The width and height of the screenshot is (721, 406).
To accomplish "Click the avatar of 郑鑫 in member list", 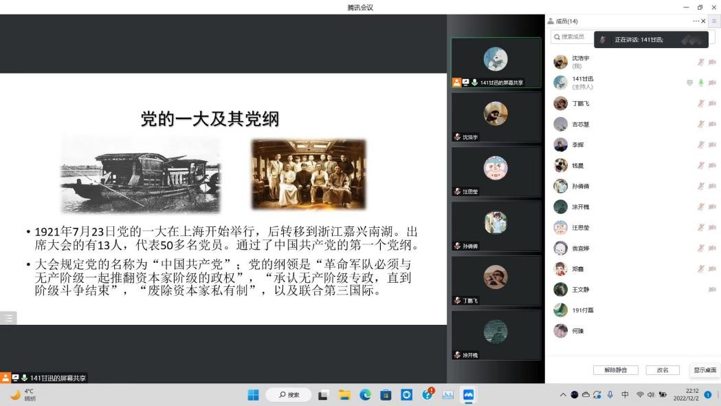I will click(561, 268).
